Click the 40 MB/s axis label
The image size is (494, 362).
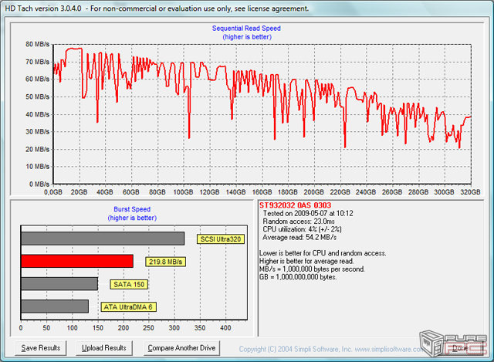point(38,114)
